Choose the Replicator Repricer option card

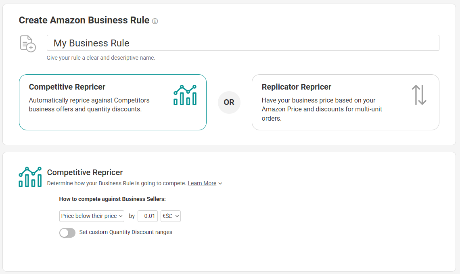pos(345,102)
